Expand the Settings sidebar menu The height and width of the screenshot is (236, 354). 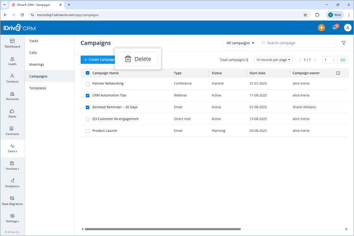tap(12, 219)
